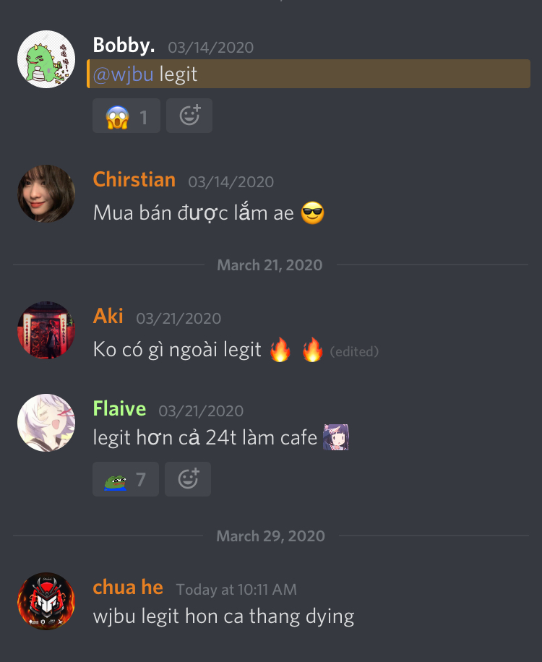542x662 pixels.
Task: Toggle the Pepe frog reaction on Flaive's message
Action: pyautogui.click(x=126, y=479)
